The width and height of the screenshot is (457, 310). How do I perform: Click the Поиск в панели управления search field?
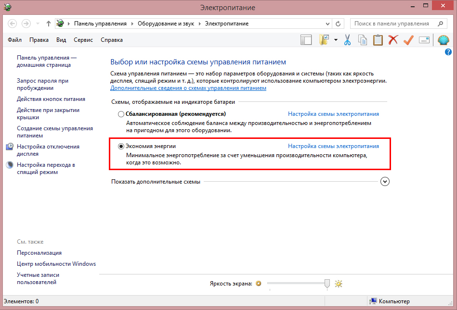[392, 24]
